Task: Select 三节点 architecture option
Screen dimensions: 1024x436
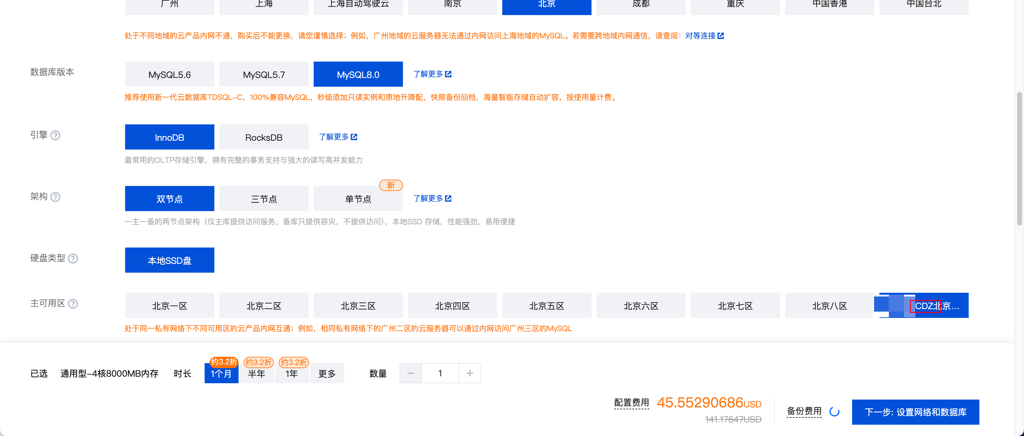Action: click(264, 199)
